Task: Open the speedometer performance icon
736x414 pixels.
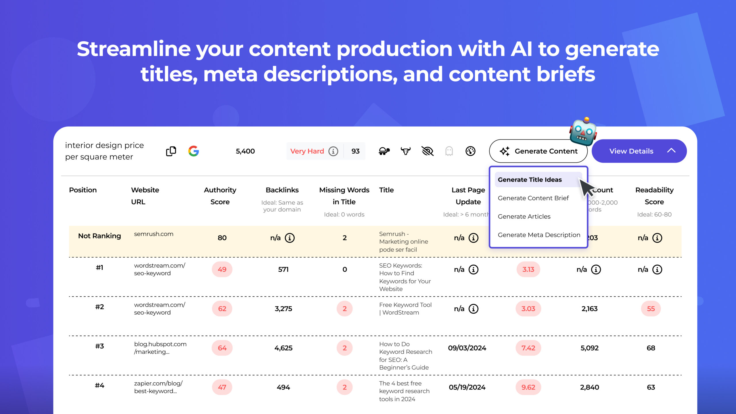Action: [471, 151]
